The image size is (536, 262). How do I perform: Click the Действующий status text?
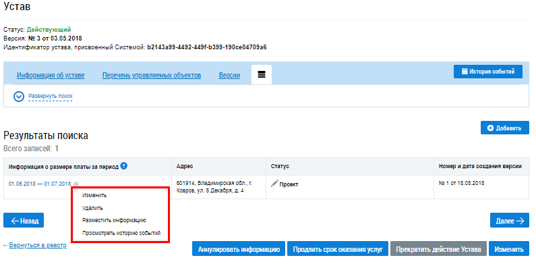click(49, 30)
